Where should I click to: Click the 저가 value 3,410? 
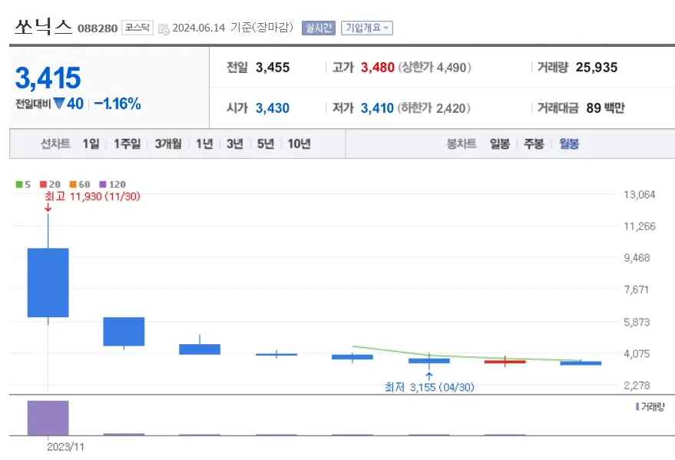tap(377, 108)
